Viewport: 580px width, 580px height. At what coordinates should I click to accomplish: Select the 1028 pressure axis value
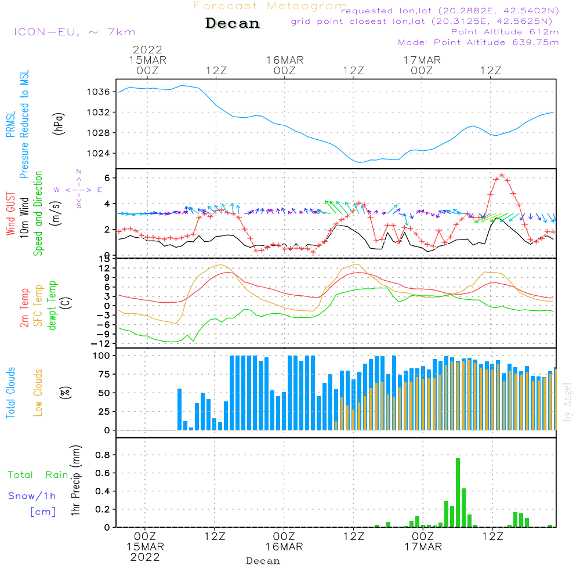(99, 133)
